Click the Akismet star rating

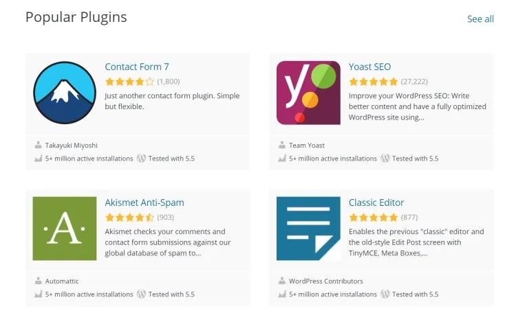[x=129, y=217]
